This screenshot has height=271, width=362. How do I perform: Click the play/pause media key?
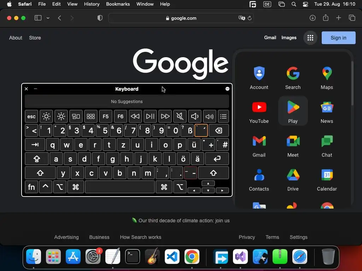click(150, 116)
